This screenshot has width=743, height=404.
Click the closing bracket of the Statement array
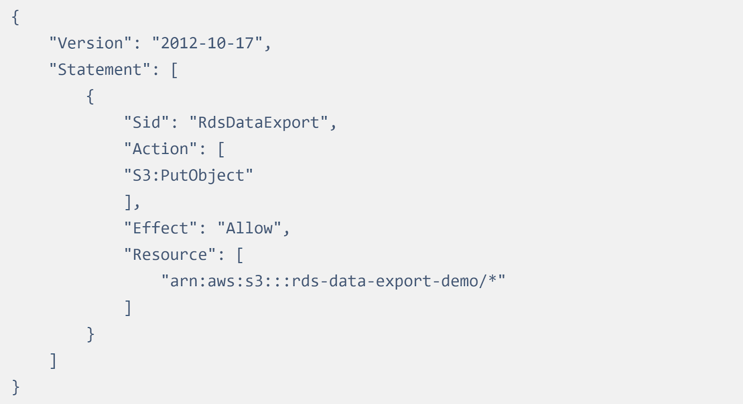click(53, 361)
